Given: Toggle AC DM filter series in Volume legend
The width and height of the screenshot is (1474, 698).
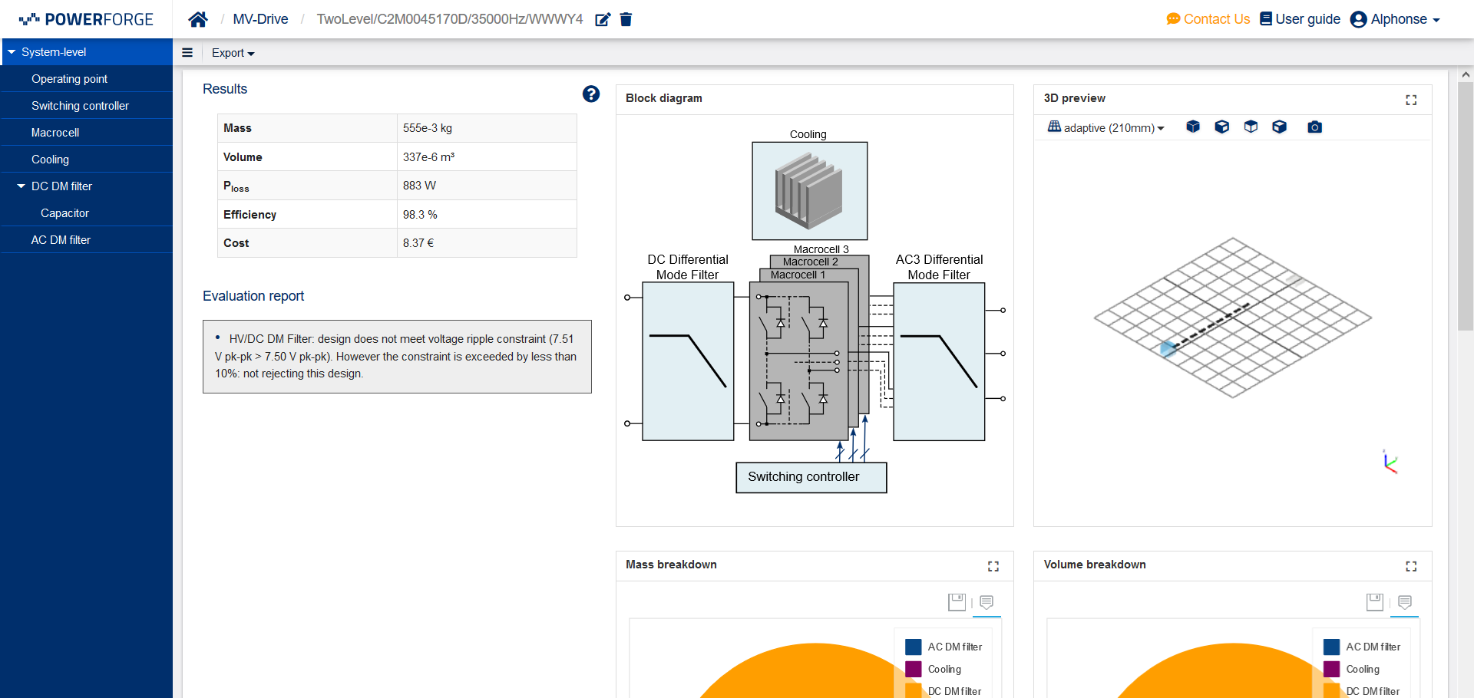Looking at the screenshot, I should [x=1372, y=647].
